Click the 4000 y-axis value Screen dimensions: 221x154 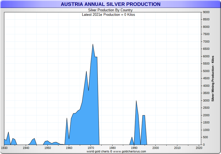(x=206, y=86)
